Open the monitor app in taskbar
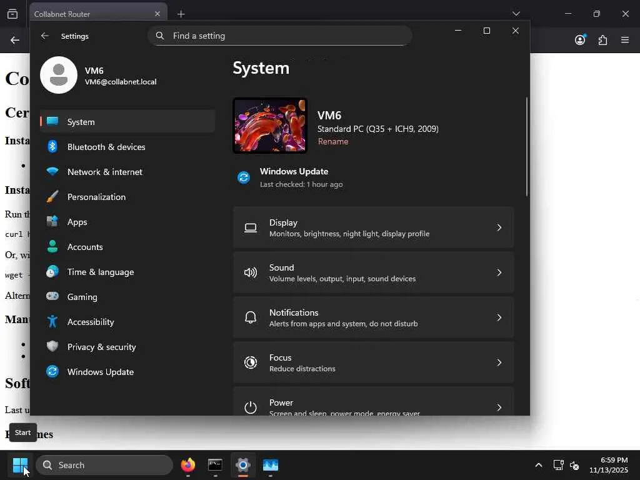This screenshot has width=640, height=480. [270, 465]
